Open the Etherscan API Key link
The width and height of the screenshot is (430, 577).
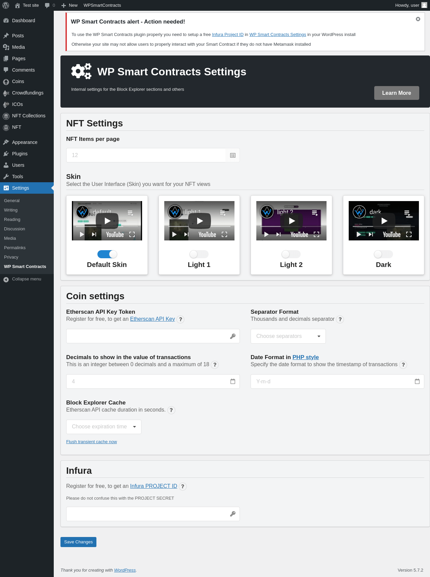(153, 319)
